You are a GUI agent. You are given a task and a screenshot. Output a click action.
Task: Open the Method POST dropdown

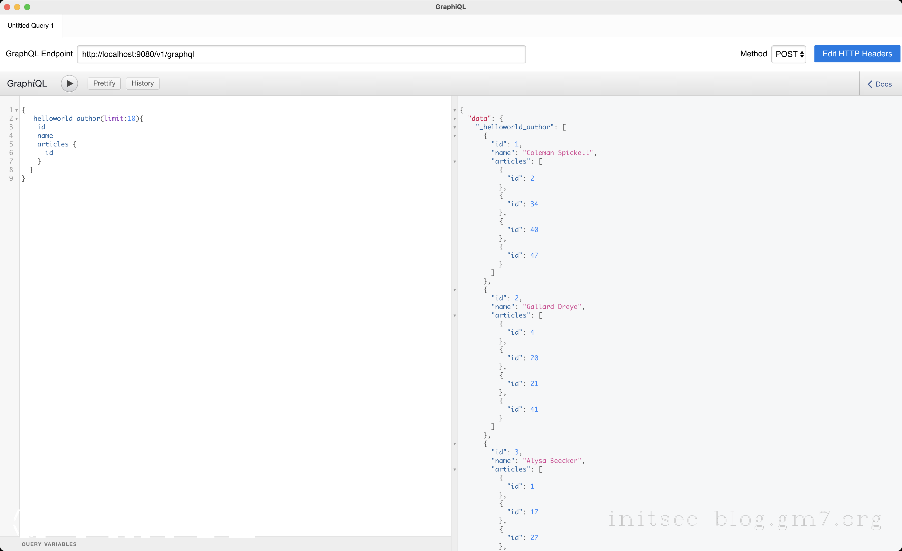point(788,54)
